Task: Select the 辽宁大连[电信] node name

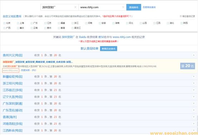Action: 13,97
